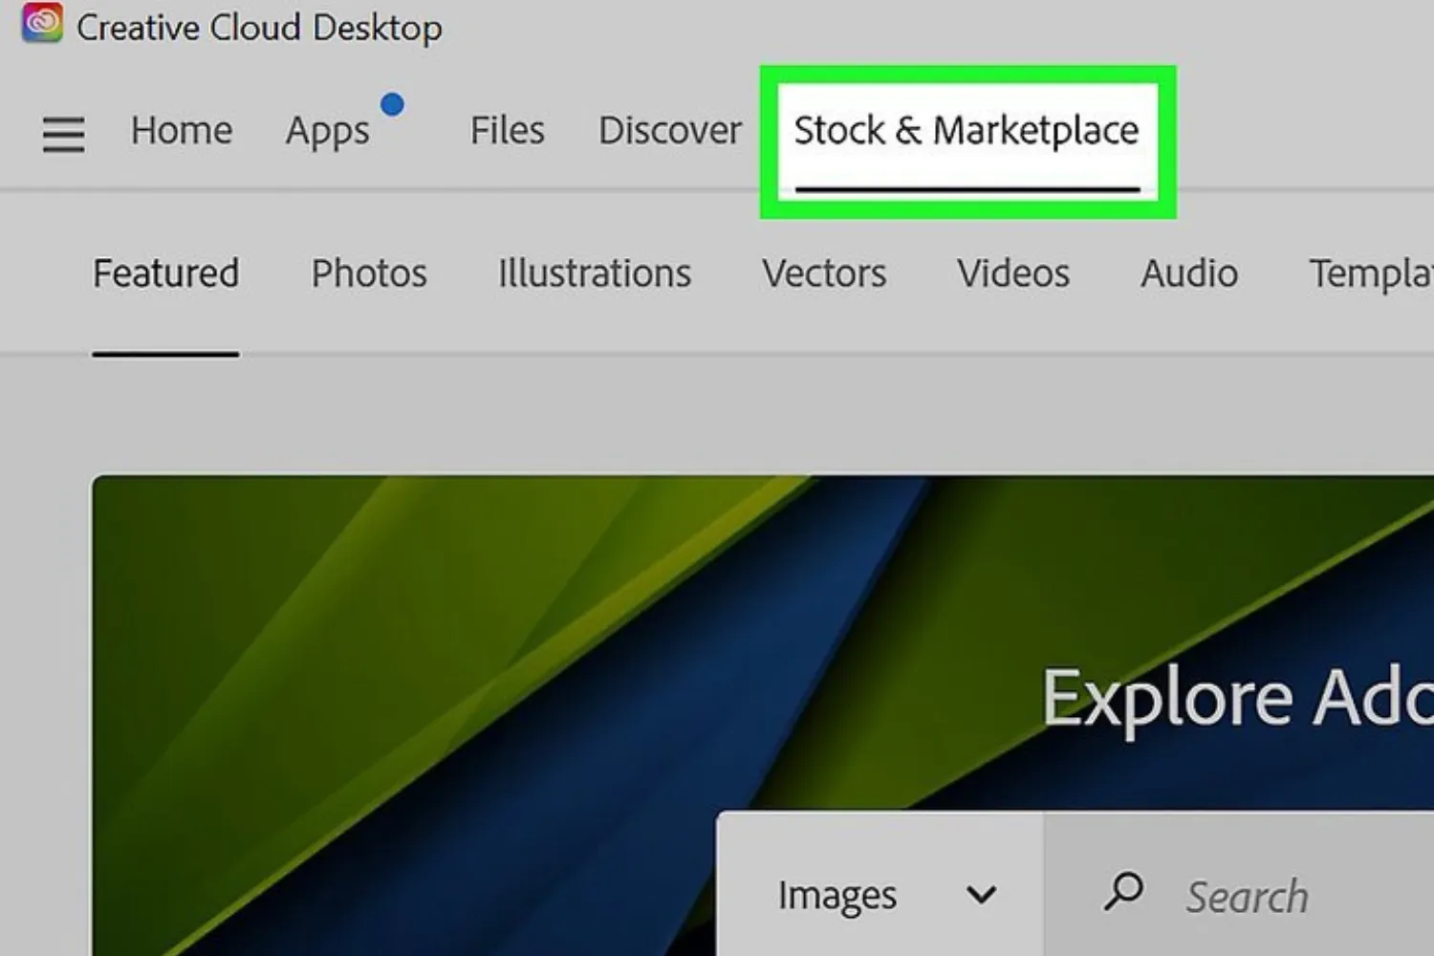Go to the Files tab

pos(507,130)
